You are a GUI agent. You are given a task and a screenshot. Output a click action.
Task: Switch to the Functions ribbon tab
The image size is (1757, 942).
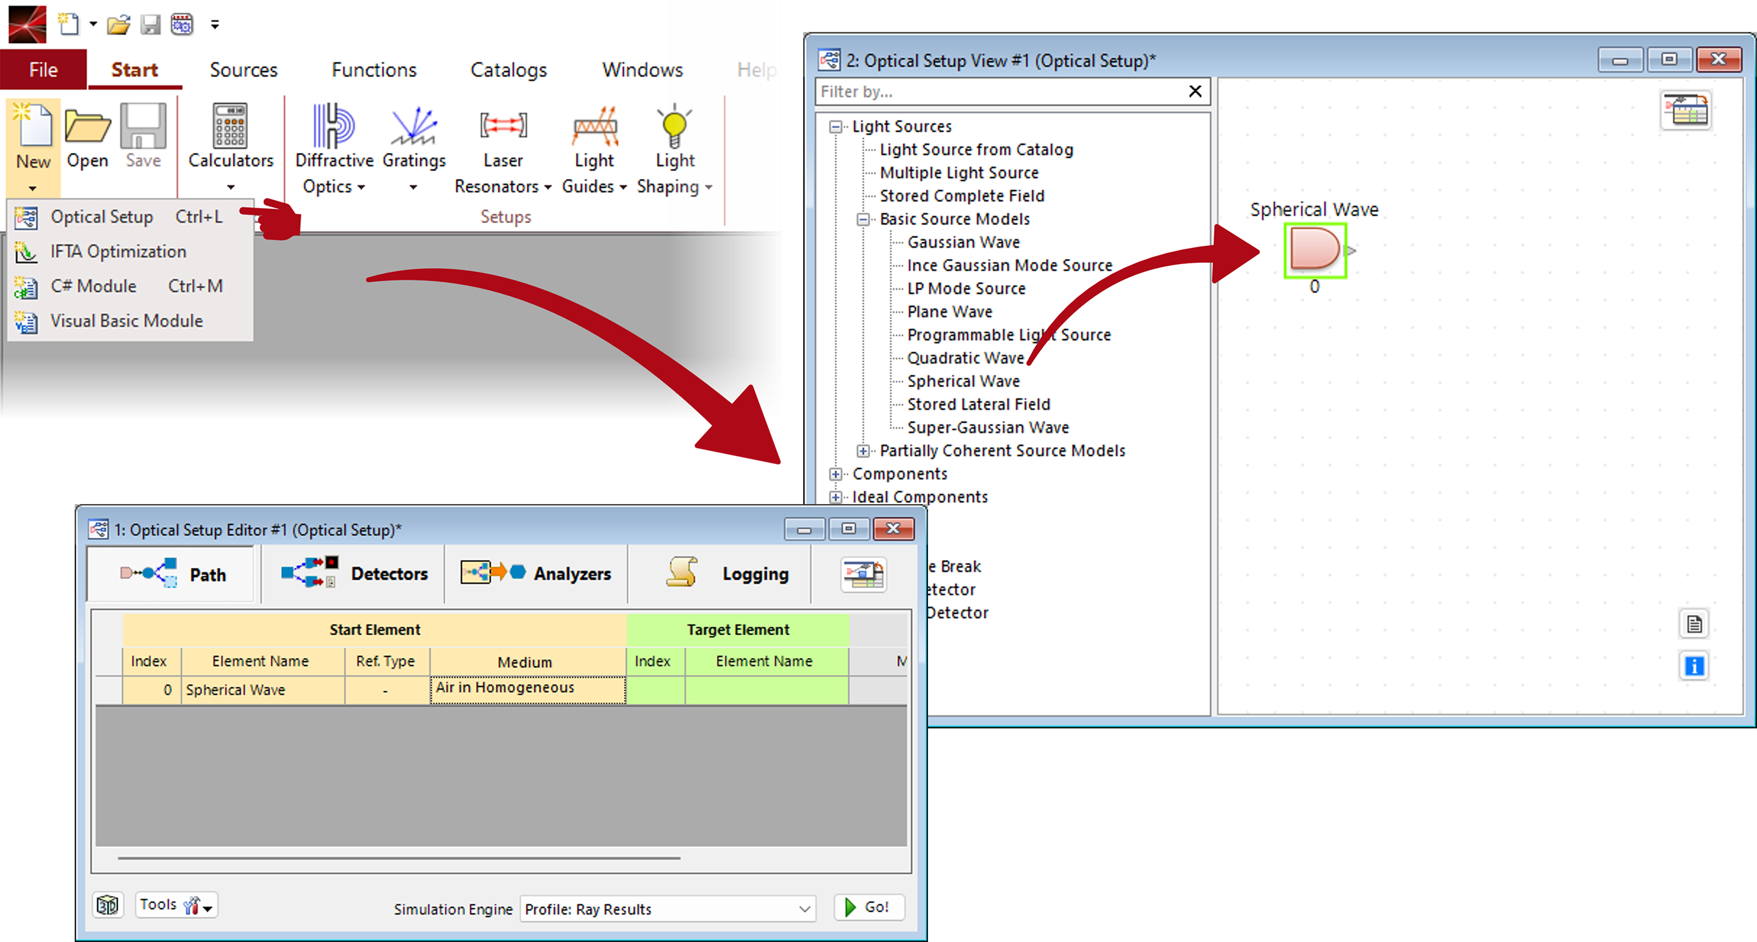point(374,70)
